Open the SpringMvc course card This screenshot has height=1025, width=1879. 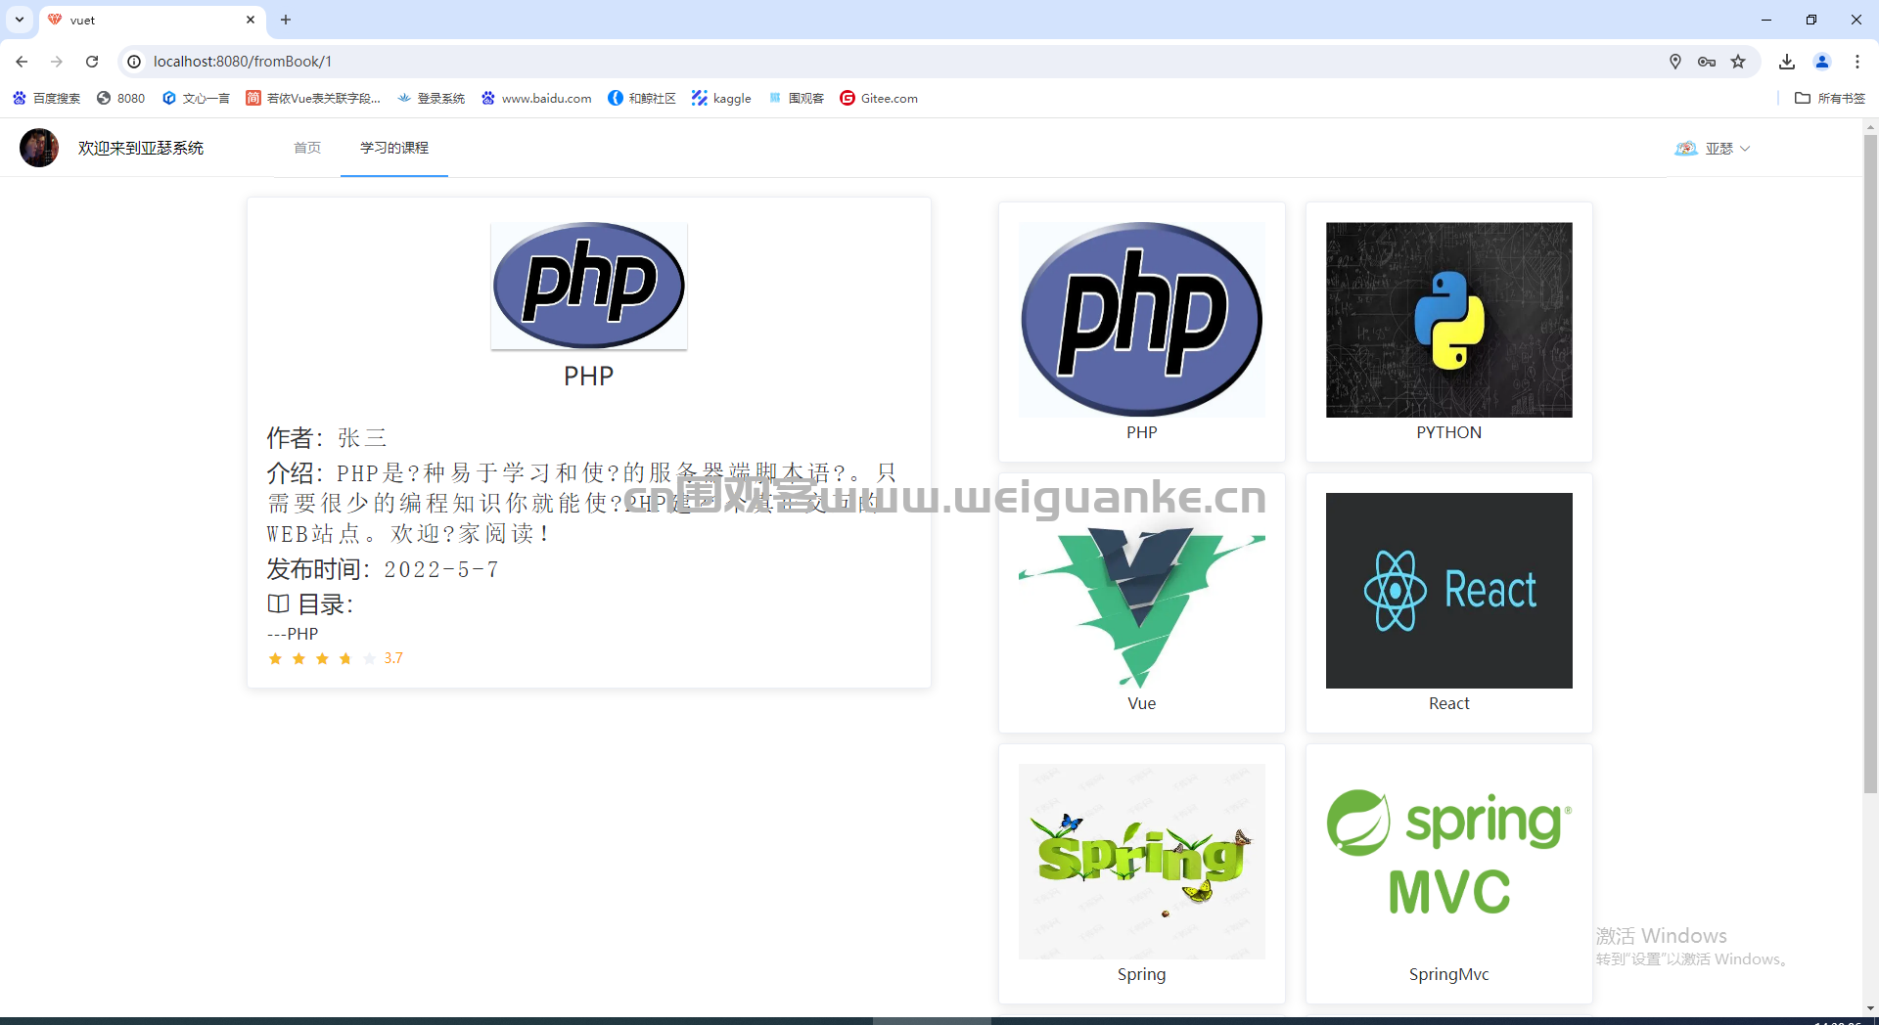pos(1449,874)
